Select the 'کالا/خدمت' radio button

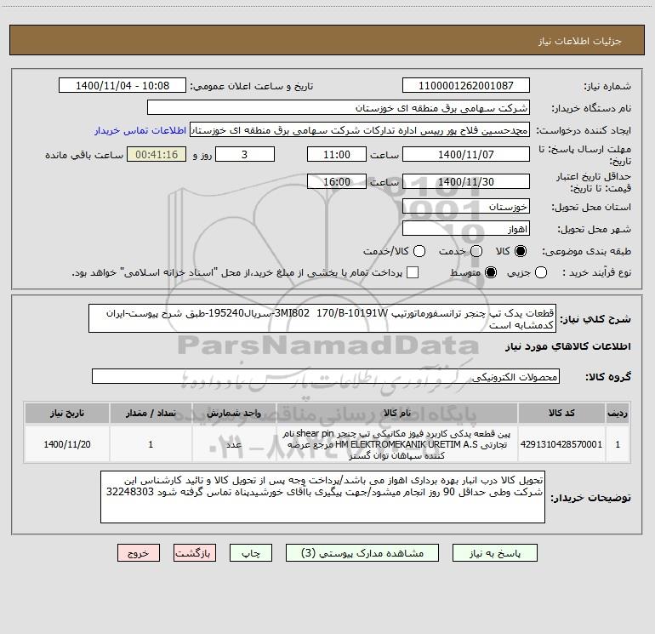(419, 251)
